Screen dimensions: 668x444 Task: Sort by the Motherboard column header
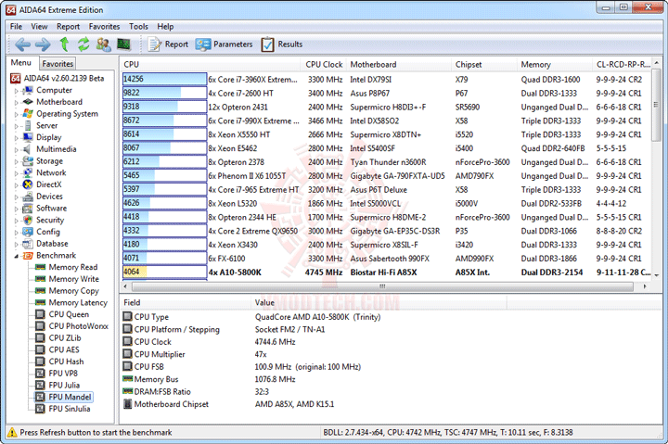399,64
